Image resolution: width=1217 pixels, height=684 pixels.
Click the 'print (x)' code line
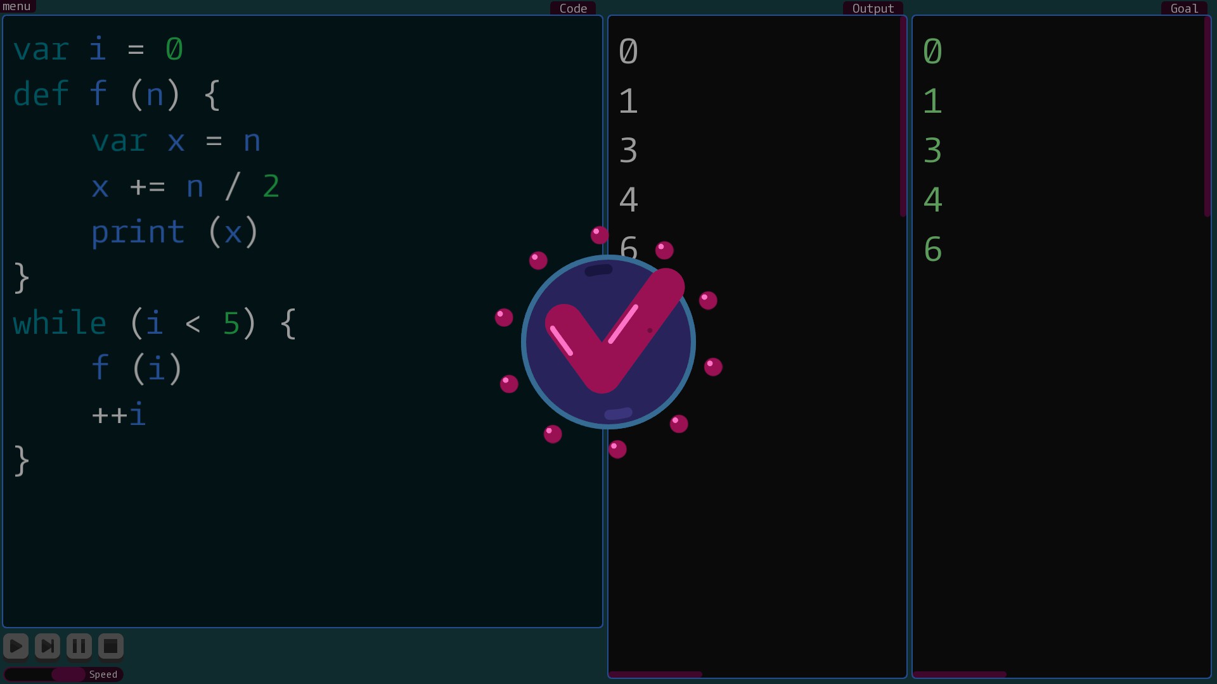coord(174,232)
